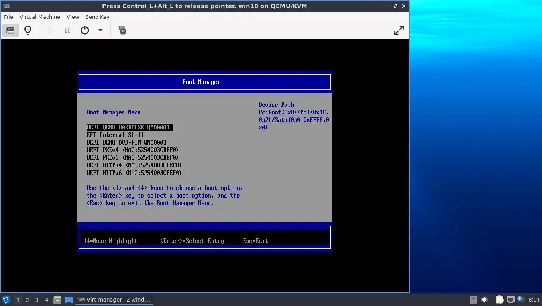Select EFI Internal Shell boot entry
This screenshot has height=306, width=542.
[115, 135]
